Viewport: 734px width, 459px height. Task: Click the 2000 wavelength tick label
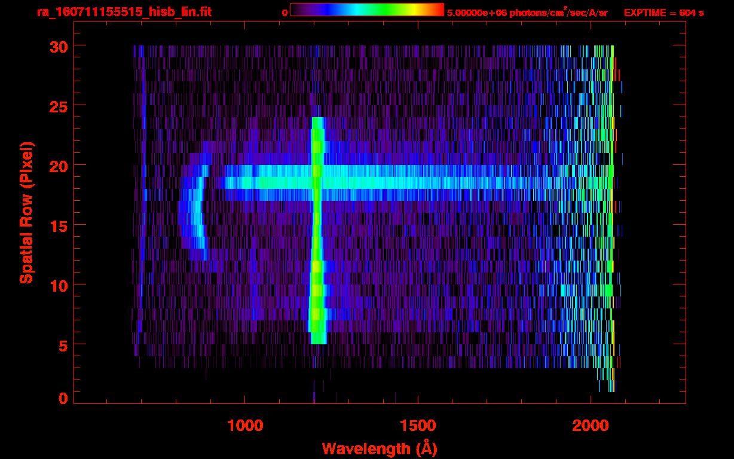coord(590,426)
